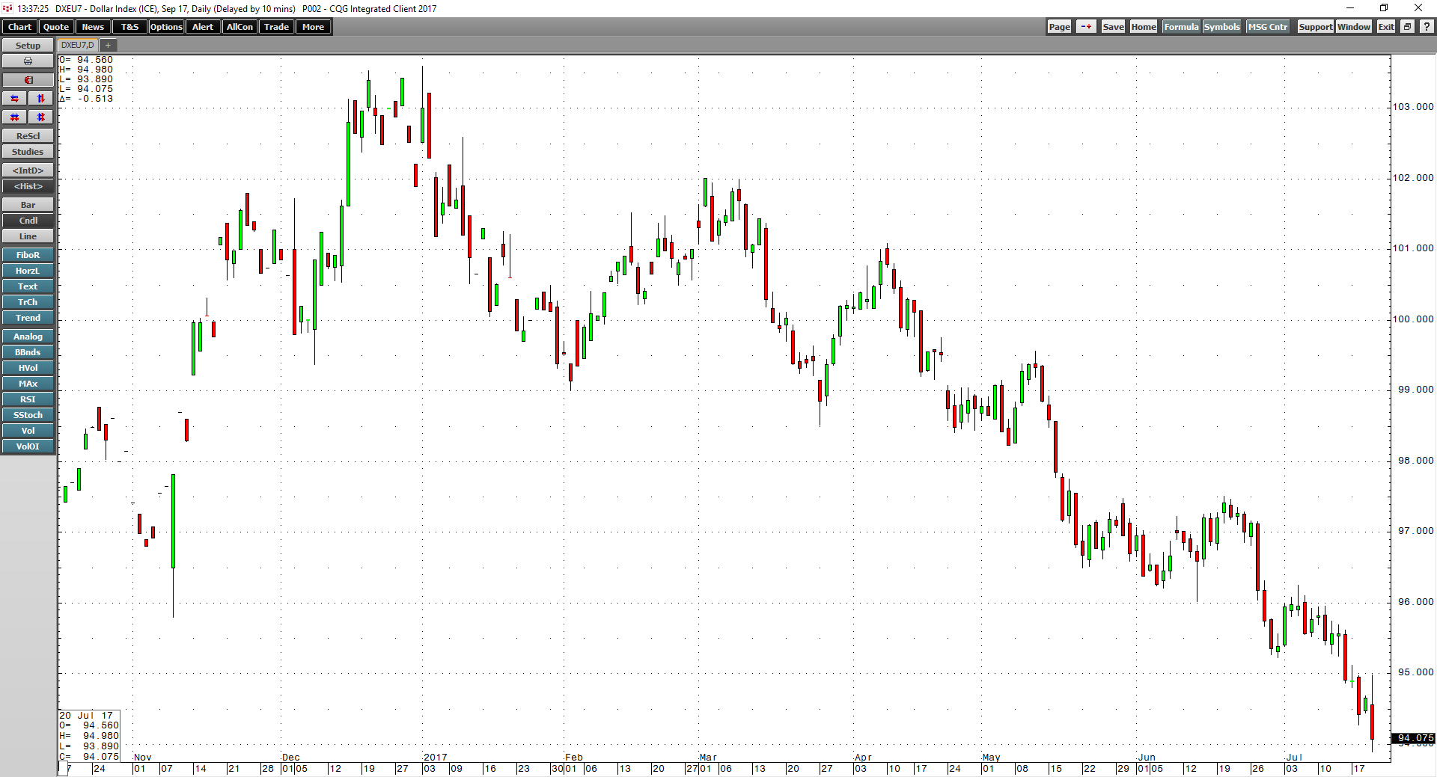Image resolution: width=1437 pixels, height=777 pixels.
Task: Add the RSI study
Action: click(x=28, y=399)
